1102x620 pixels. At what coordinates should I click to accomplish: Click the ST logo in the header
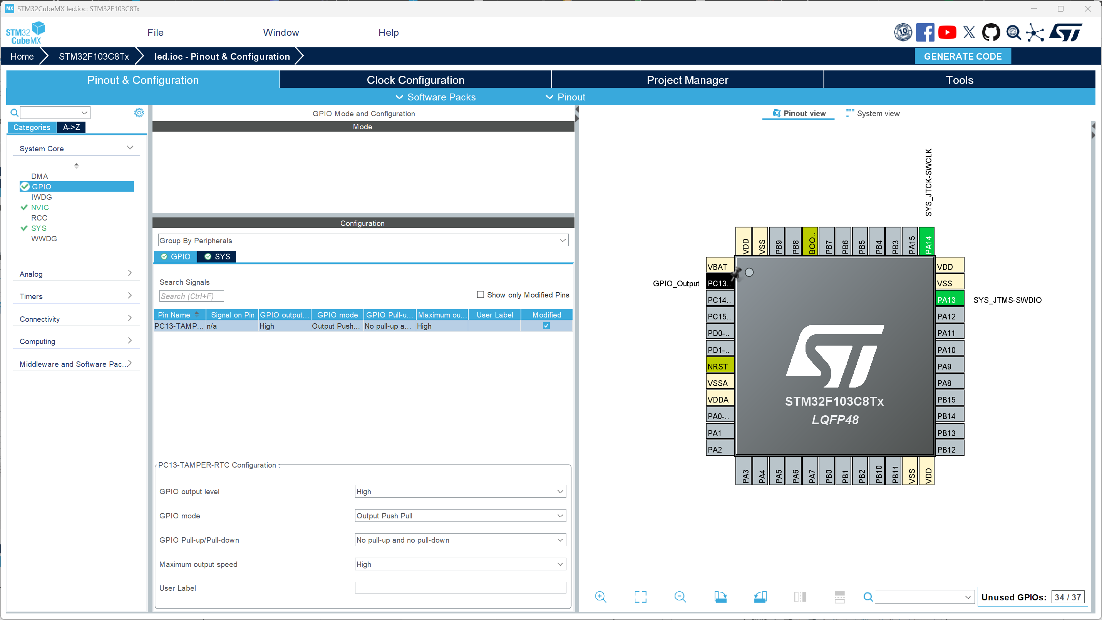(1066, 32)
